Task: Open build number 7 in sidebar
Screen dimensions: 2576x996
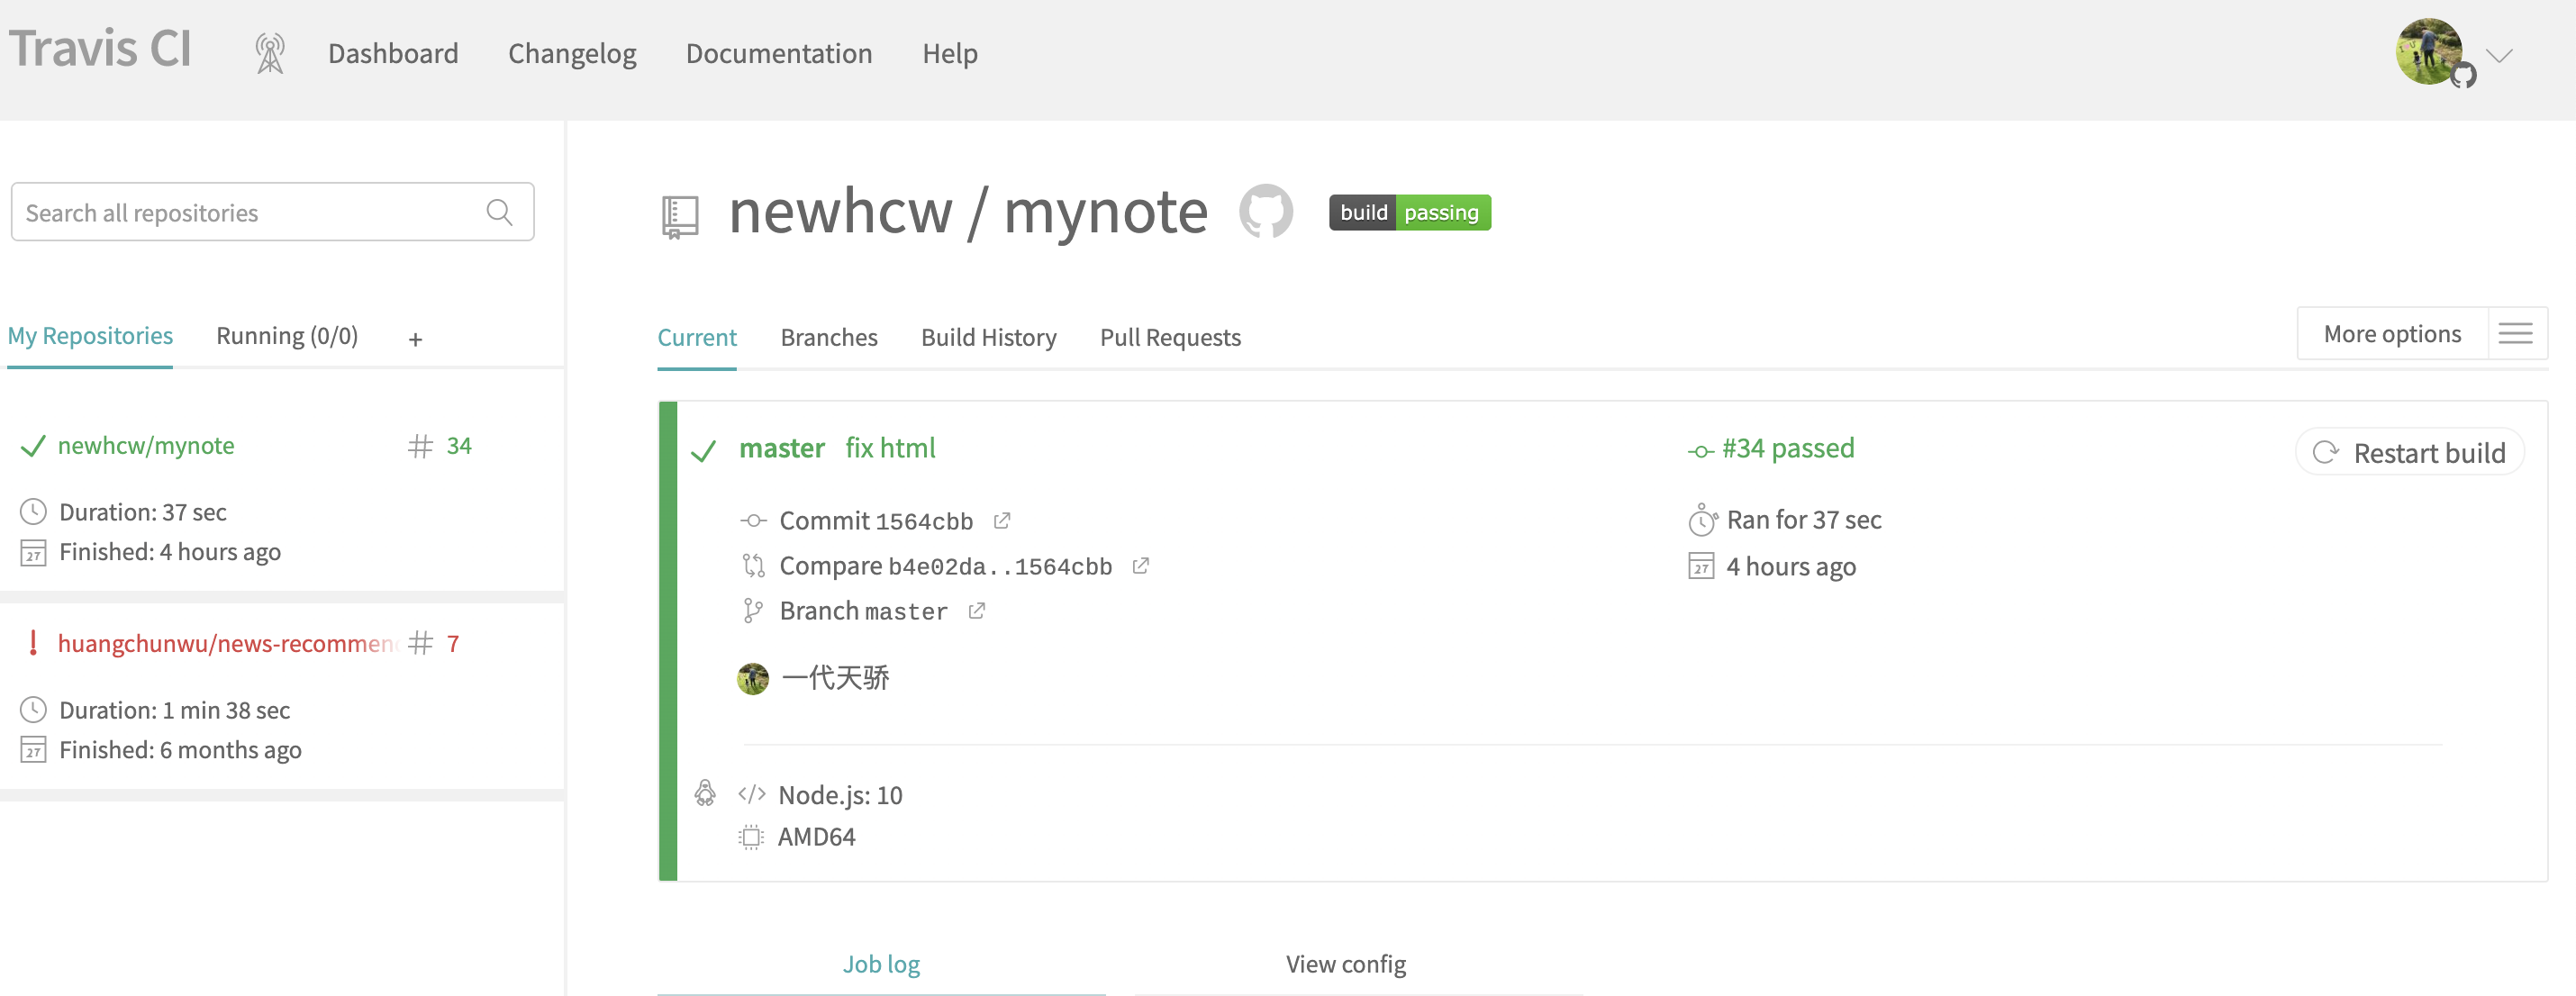Action: point(453,644)
